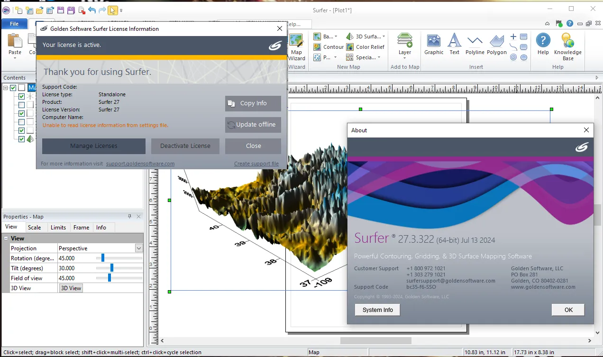Expand the Post map dropdown arrow
The image size is (603, 357).
pyautogui.click(x=335, y=57)
